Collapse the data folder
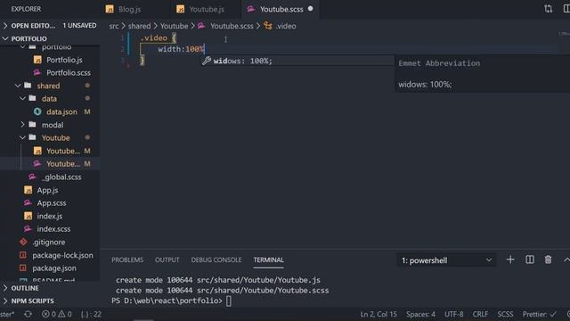This screenshot has width=570, height=321. coord(49,99)
